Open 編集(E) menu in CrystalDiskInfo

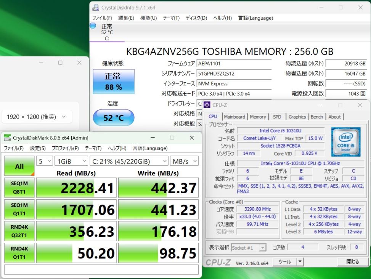[x=126, y=18]
